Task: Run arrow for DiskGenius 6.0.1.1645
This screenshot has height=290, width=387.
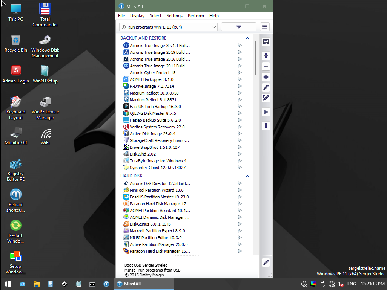Action: (240, 224)
